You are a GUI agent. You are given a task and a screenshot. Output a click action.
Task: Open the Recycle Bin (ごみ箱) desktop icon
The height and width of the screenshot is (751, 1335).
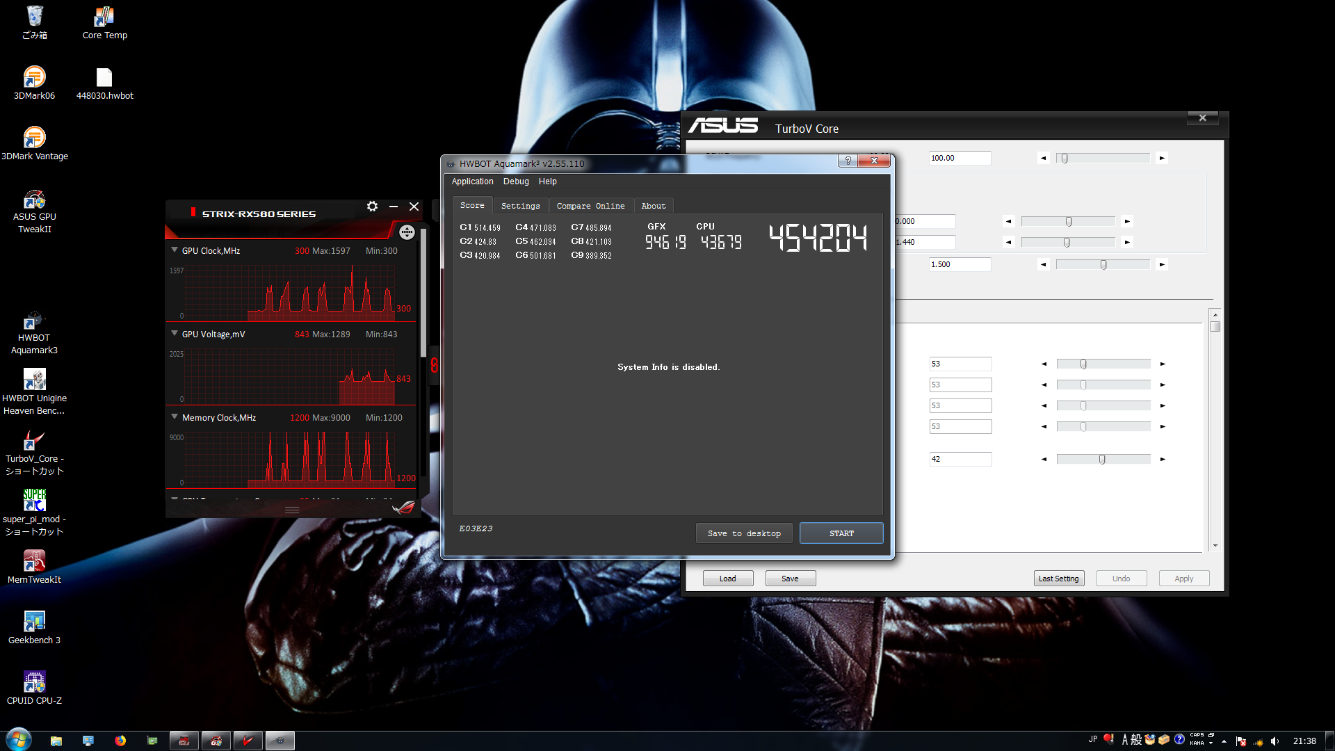tap(35, 22)
